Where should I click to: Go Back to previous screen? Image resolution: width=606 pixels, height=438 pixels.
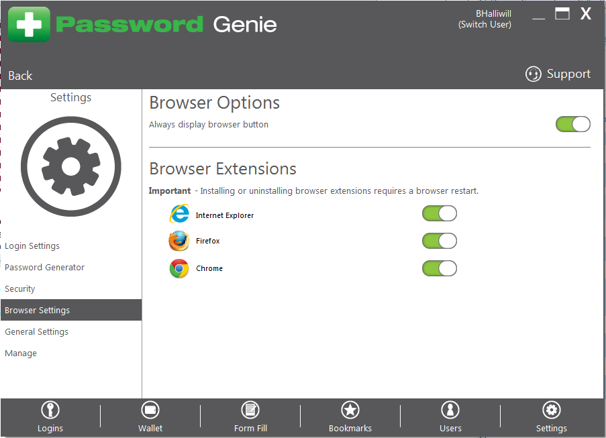pyautogui.click(x=21, y=76)
